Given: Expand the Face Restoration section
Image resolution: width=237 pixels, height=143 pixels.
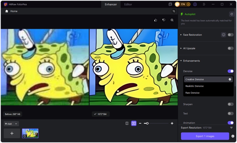Looking at the screenshot, I should click(181, 35).
